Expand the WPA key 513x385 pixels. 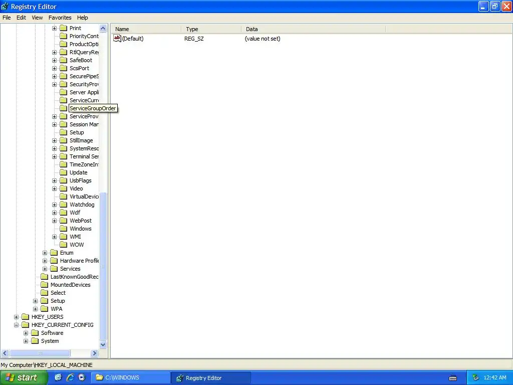pos(36,309)
